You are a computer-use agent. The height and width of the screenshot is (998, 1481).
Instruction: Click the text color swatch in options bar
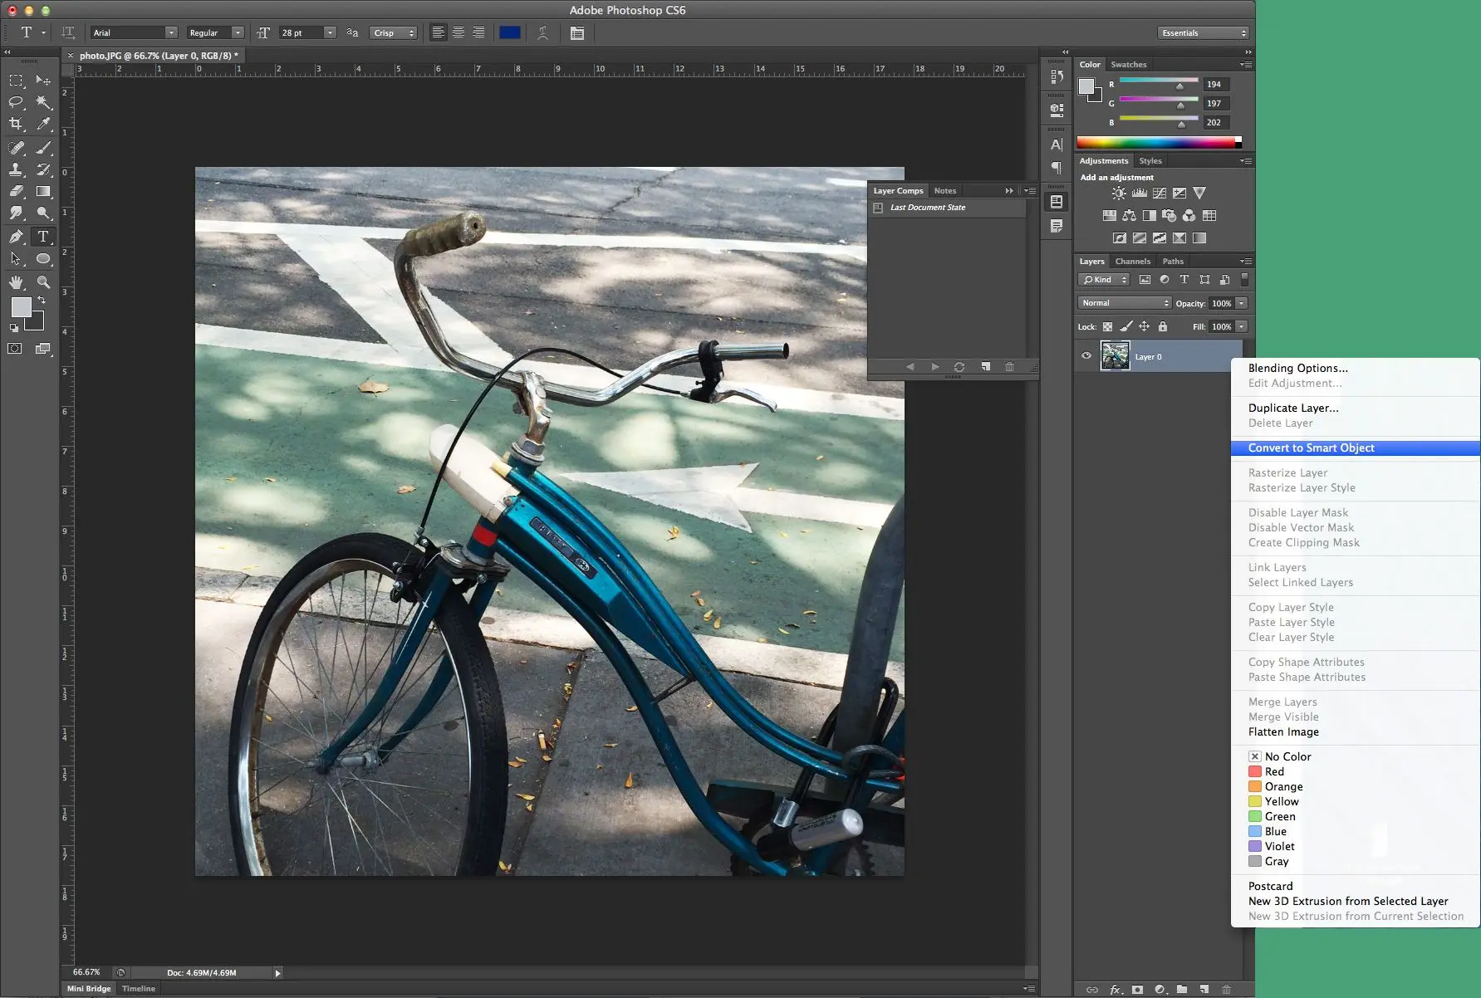[x=509, y=32]
